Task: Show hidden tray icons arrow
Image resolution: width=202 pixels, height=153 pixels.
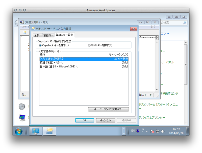Action: [147, 131]
